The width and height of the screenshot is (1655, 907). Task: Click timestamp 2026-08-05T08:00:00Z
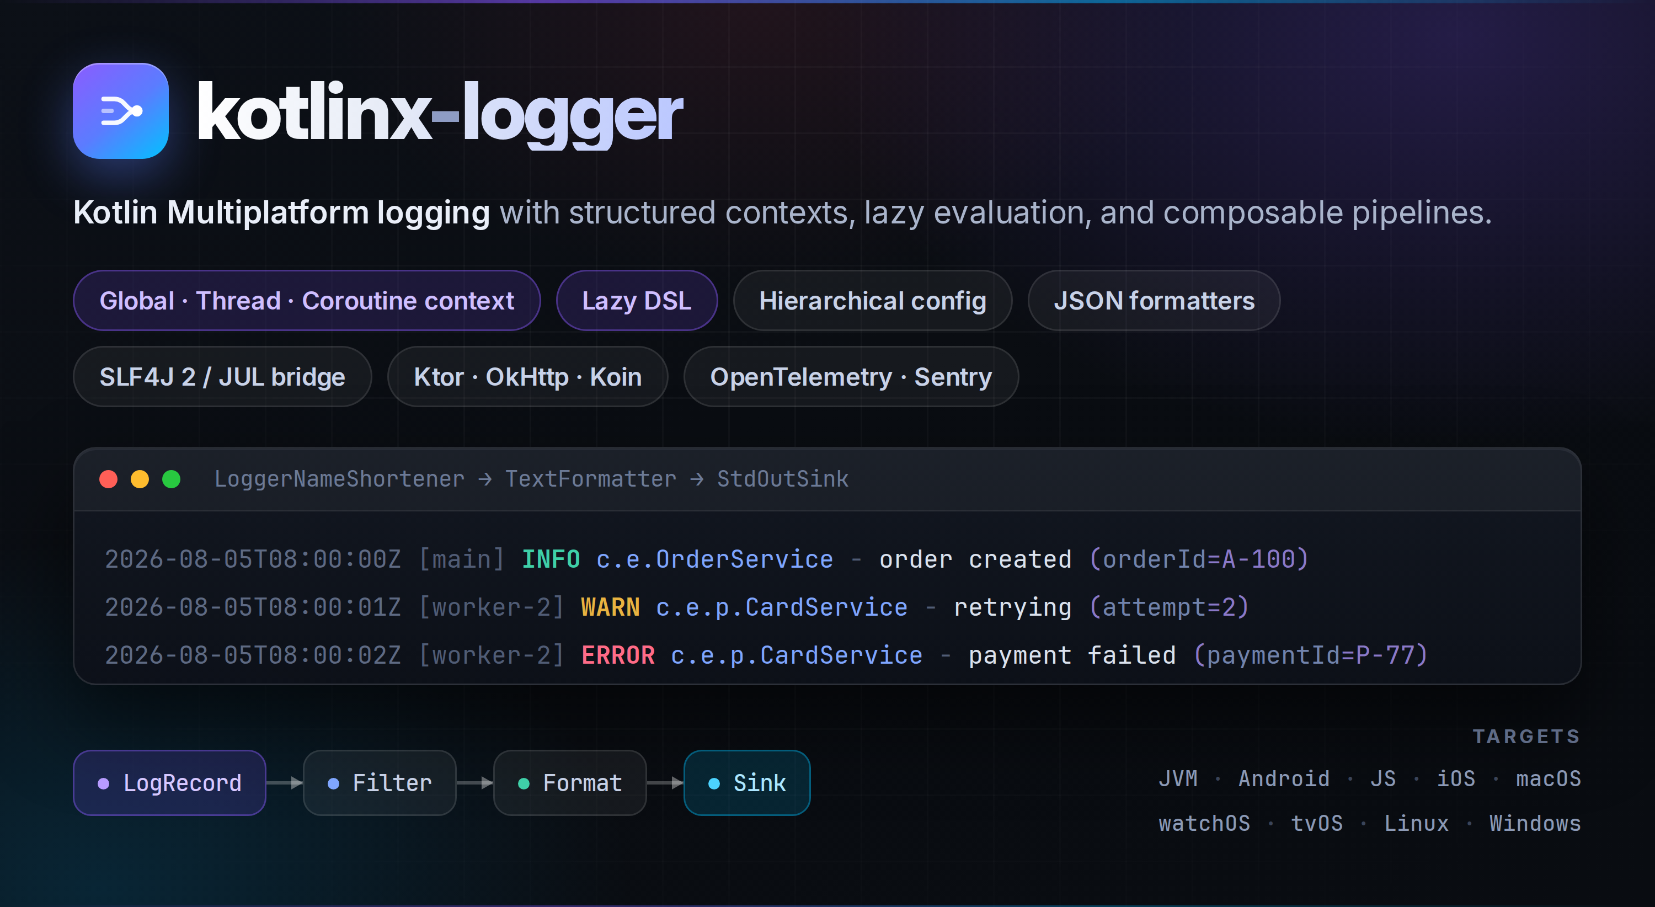(253, 559)
